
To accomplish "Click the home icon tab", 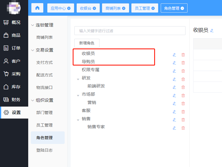I will [x=37, y=8].
